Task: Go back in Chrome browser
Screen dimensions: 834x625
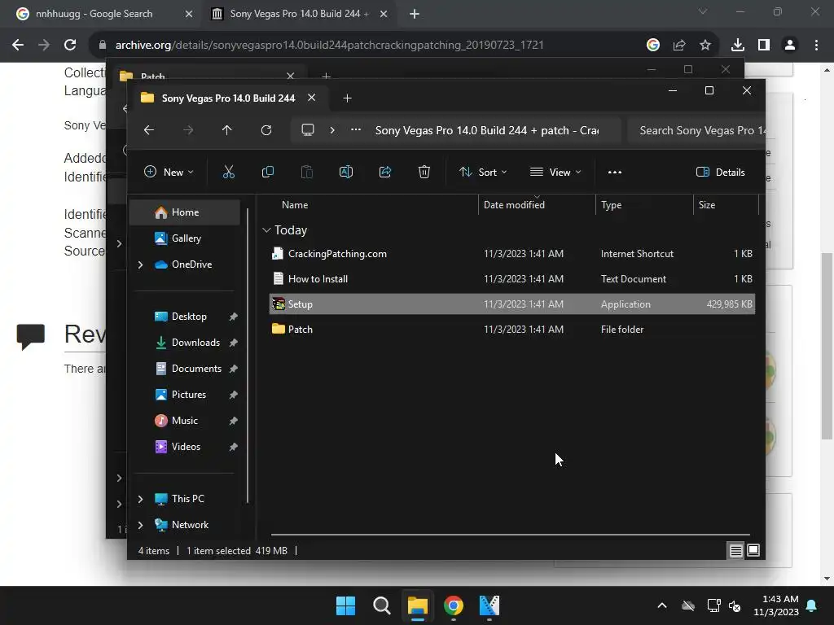Action: (18, 45)
